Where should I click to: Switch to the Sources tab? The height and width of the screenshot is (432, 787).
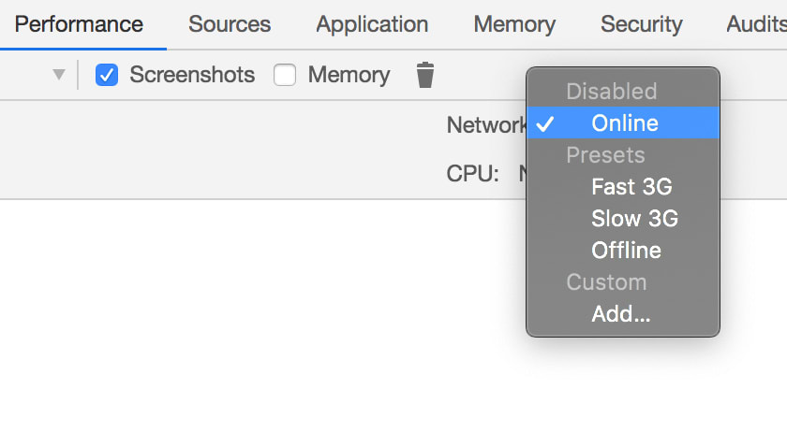coord(230,24)
